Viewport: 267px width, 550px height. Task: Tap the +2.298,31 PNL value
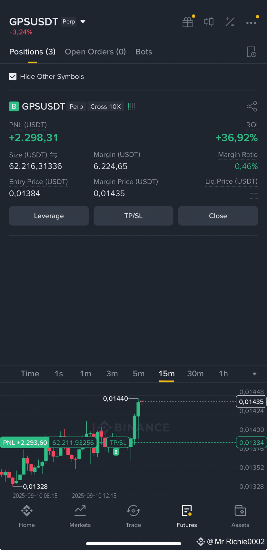coord(34,138)
